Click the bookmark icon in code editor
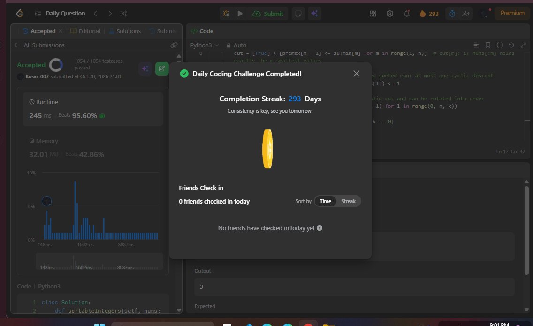 click(488, 45)
